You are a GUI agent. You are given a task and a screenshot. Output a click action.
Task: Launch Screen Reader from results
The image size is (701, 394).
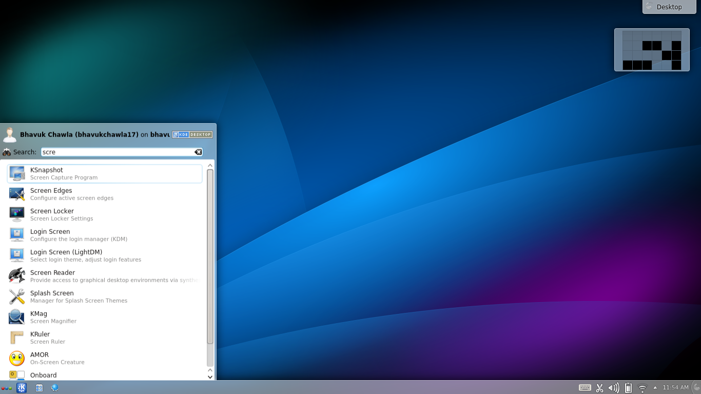coord(105,276)
